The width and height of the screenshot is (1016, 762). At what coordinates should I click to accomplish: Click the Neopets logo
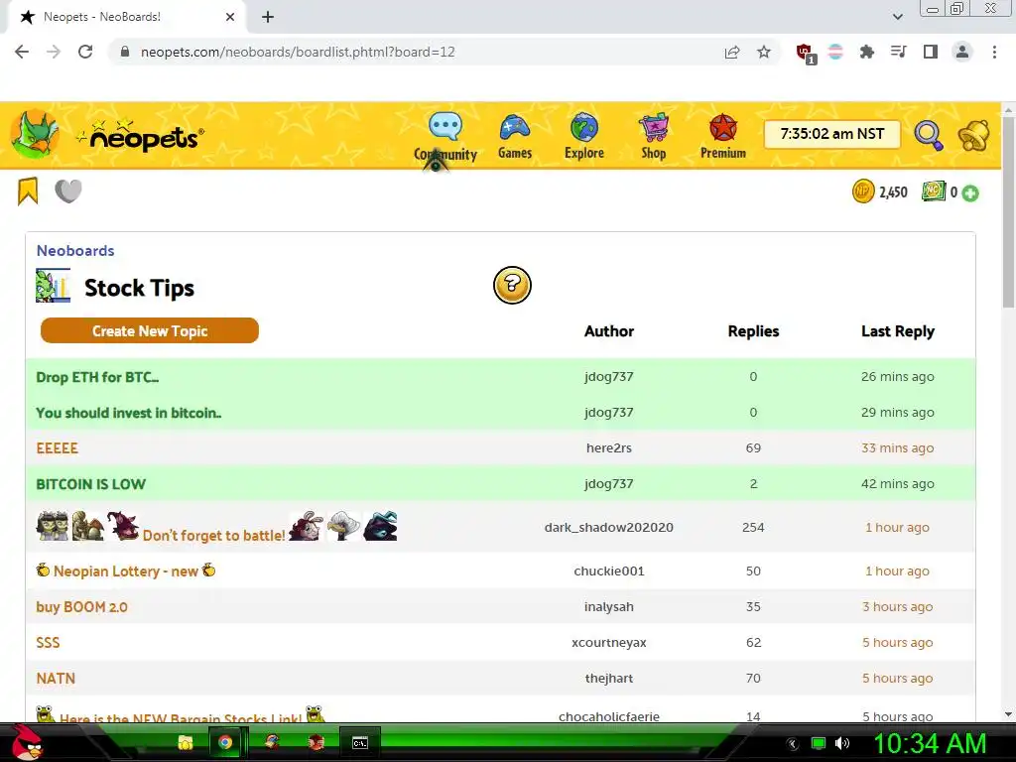(141, 136)
